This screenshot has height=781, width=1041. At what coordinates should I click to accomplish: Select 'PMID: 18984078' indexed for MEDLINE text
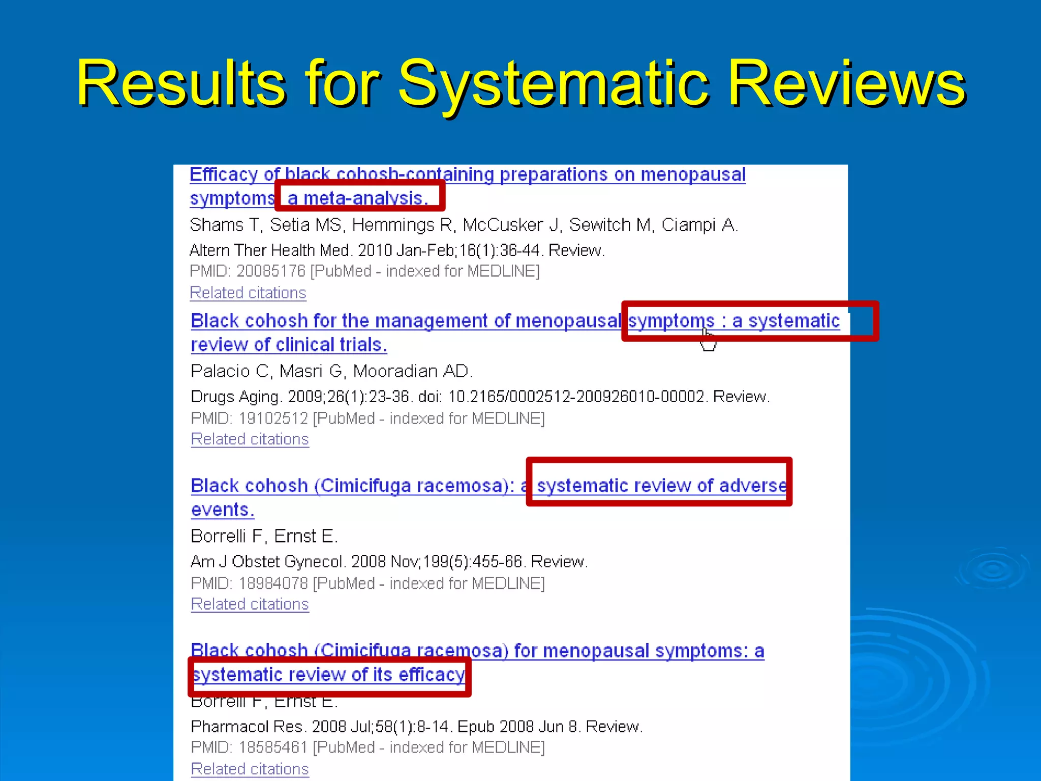coord(368,583)
